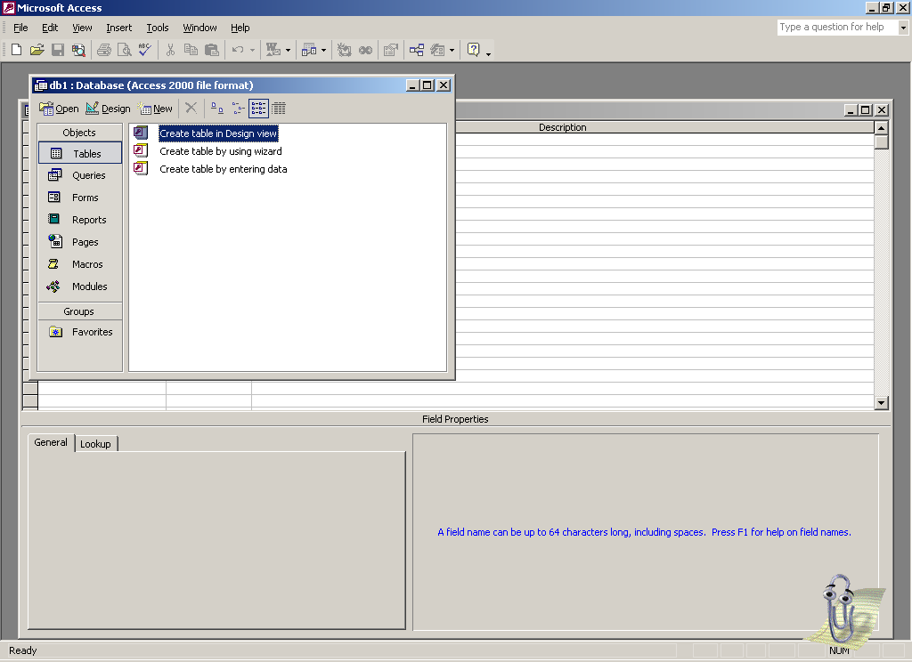Viewport: 912px width, 662px height.
Task: Click the Create table by entering data icon
Action: pos(142,169)
